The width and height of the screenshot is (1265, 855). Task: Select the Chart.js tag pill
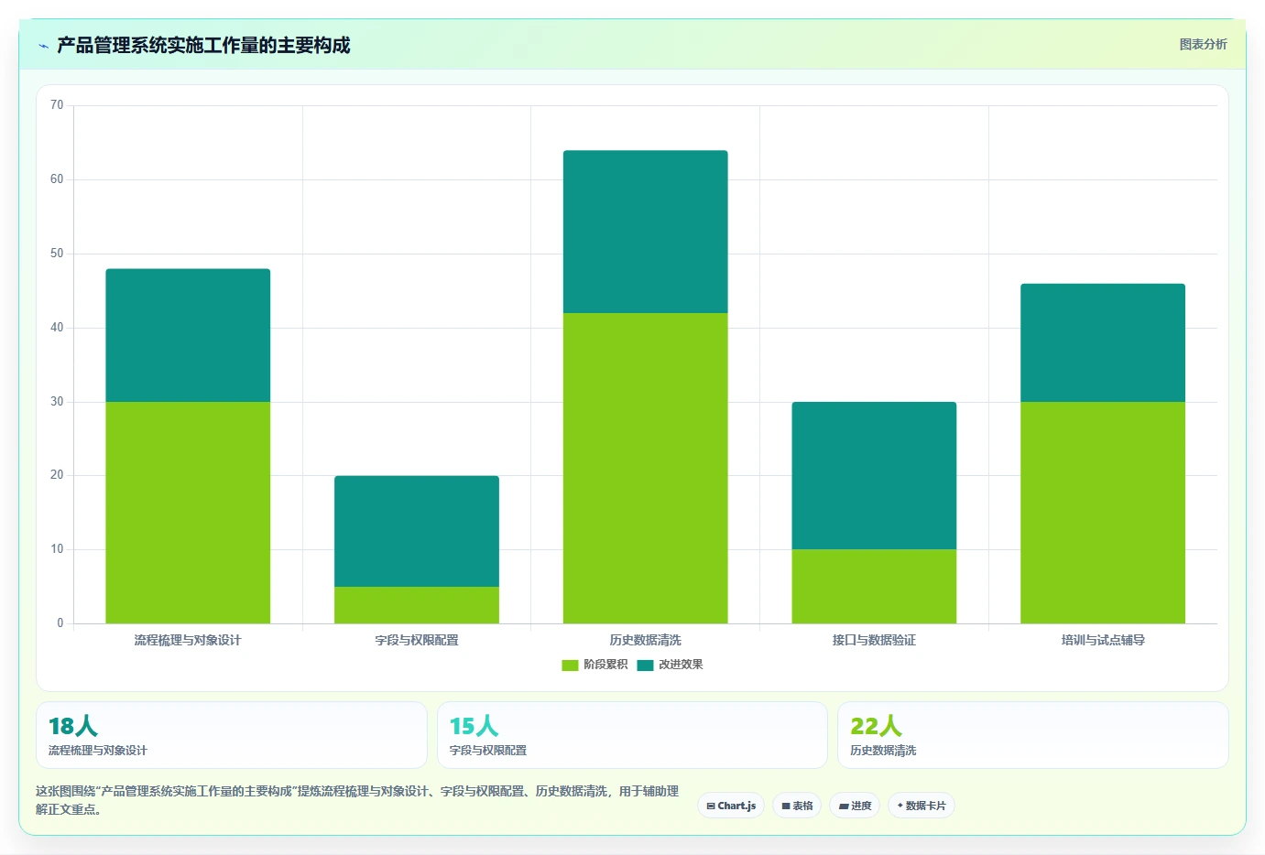coord(731,806)
